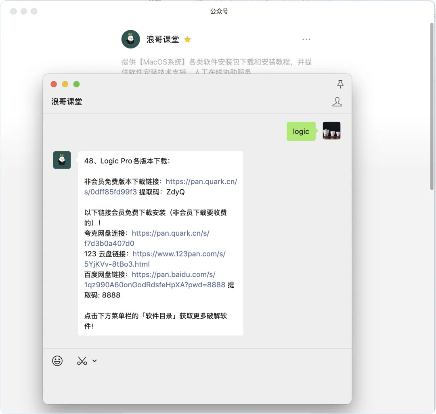Click the gold star beside 浪哥课堂 in 公众号 window
Viewport: 436px width, 414px height.
(187, 40)
